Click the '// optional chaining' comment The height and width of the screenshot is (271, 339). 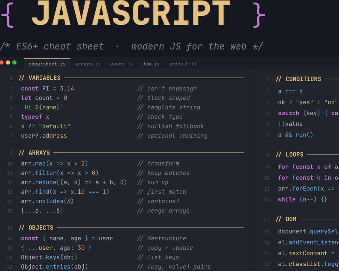(172, 136)
